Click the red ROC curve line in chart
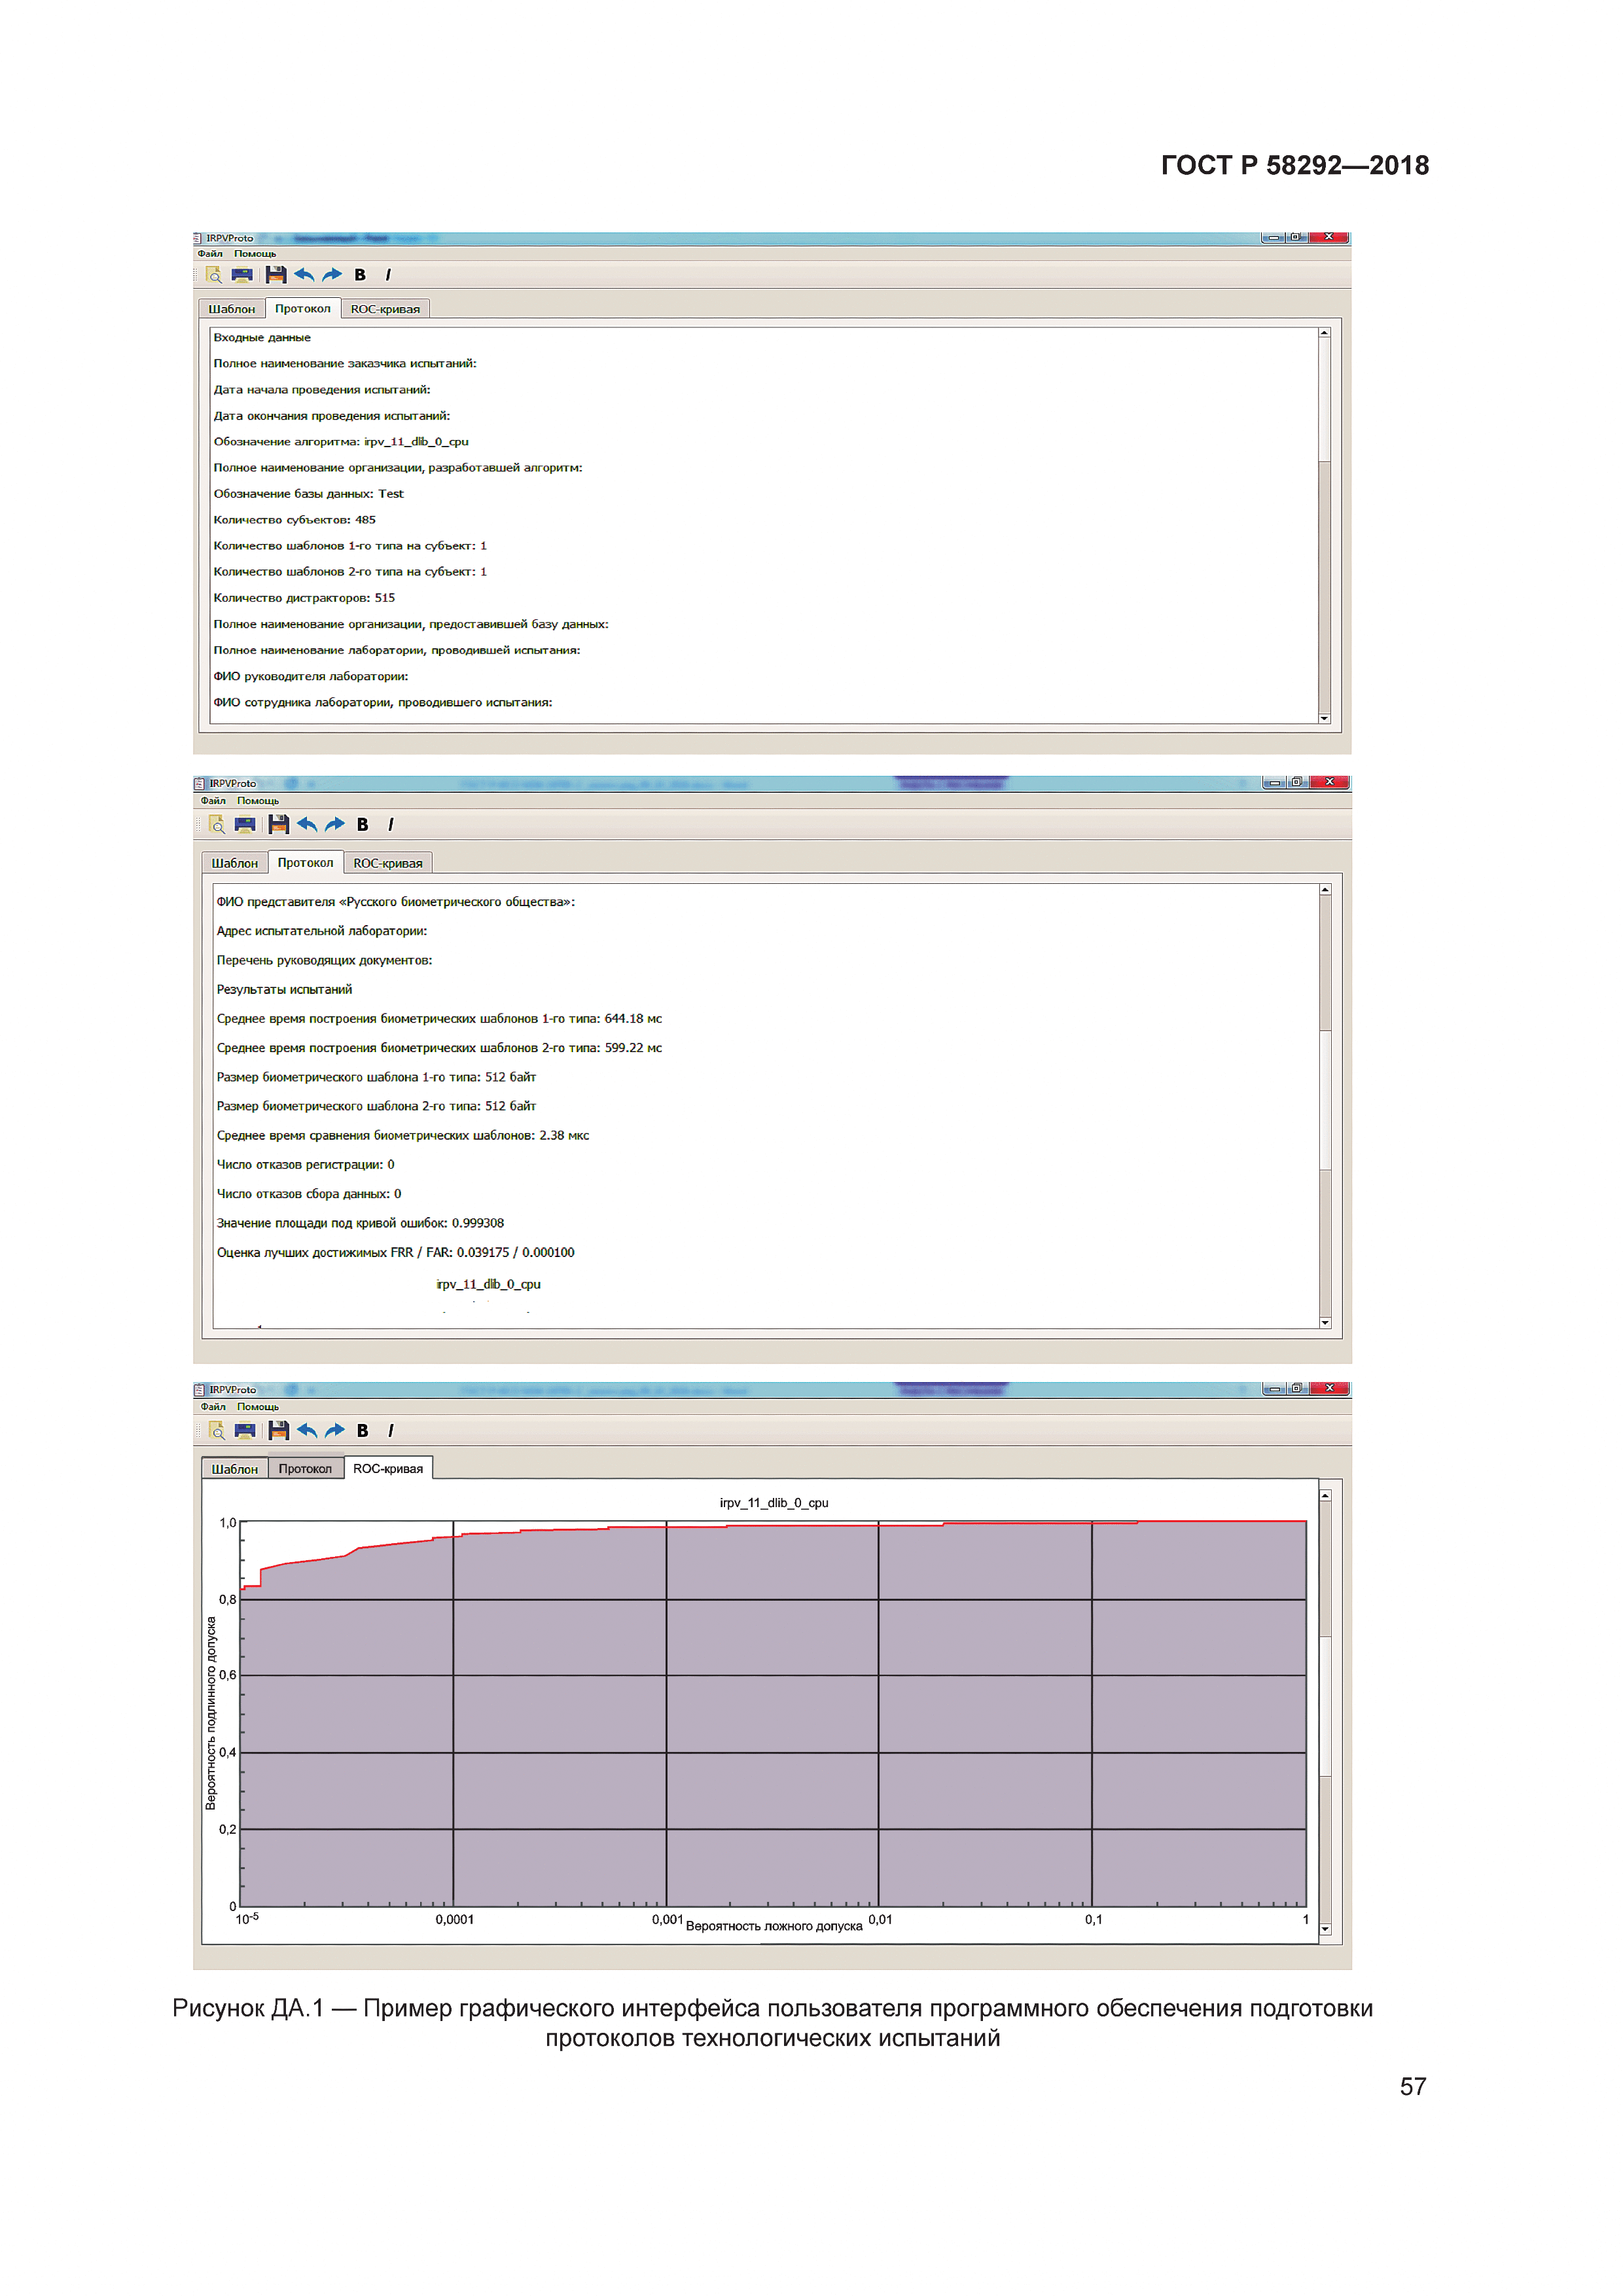 (x=400, y=1544)
